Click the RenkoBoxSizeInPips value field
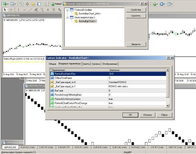Screen dimensions: 196x154 point(137,74)
